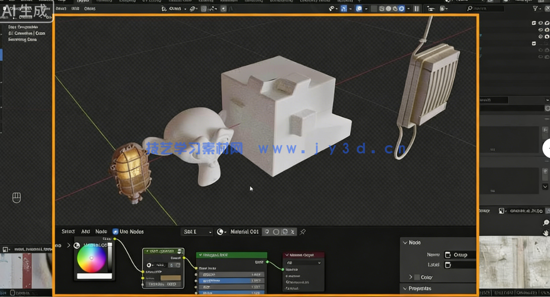The image size is (550, 297).
Task: Select the outliner filter funnel icon
Action: pos(536,9)
